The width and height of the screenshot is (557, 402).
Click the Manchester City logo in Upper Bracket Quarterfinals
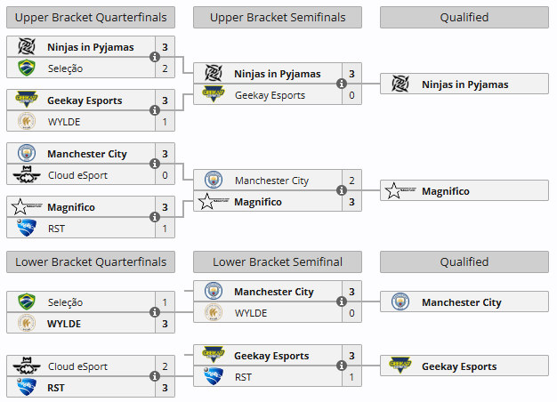pos(26,154)
